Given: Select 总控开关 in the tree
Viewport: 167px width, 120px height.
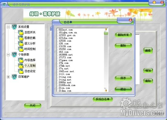Looking at the screenshot, I should point(30,32).
